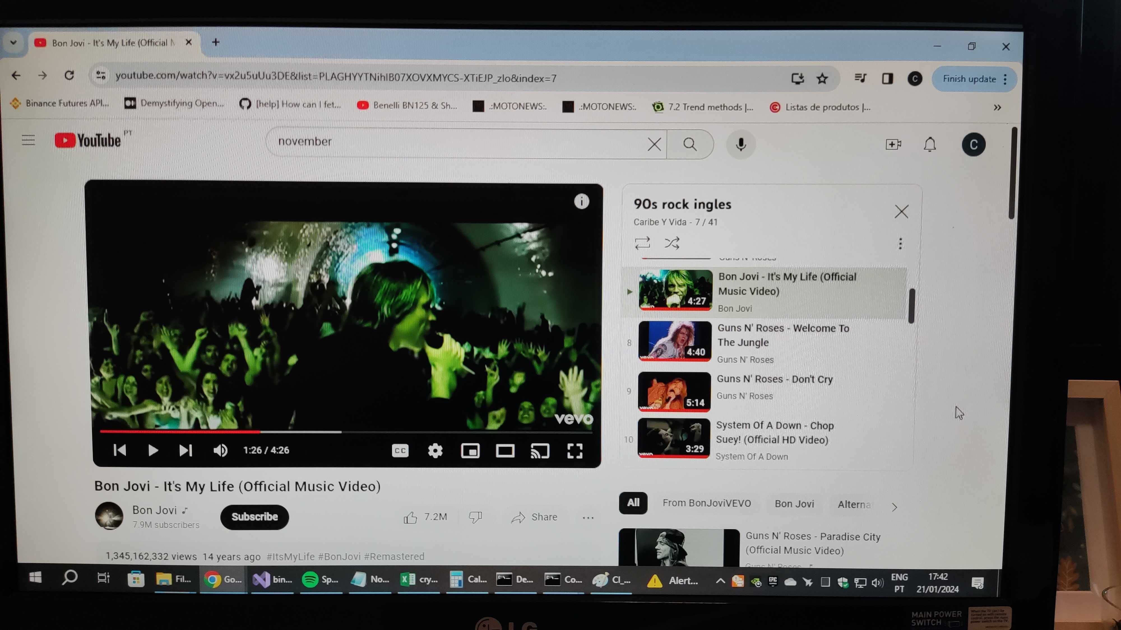This screenshot has height=630, width=1121.
Task: View site information icon in address bar
Action: click(x=101, y=76)
